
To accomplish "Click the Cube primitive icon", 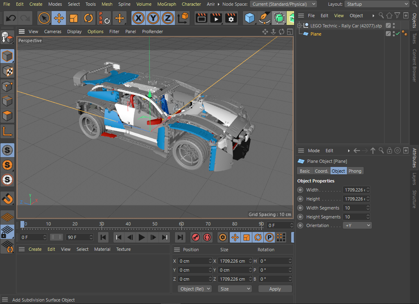I will click(x=250, y=18).
